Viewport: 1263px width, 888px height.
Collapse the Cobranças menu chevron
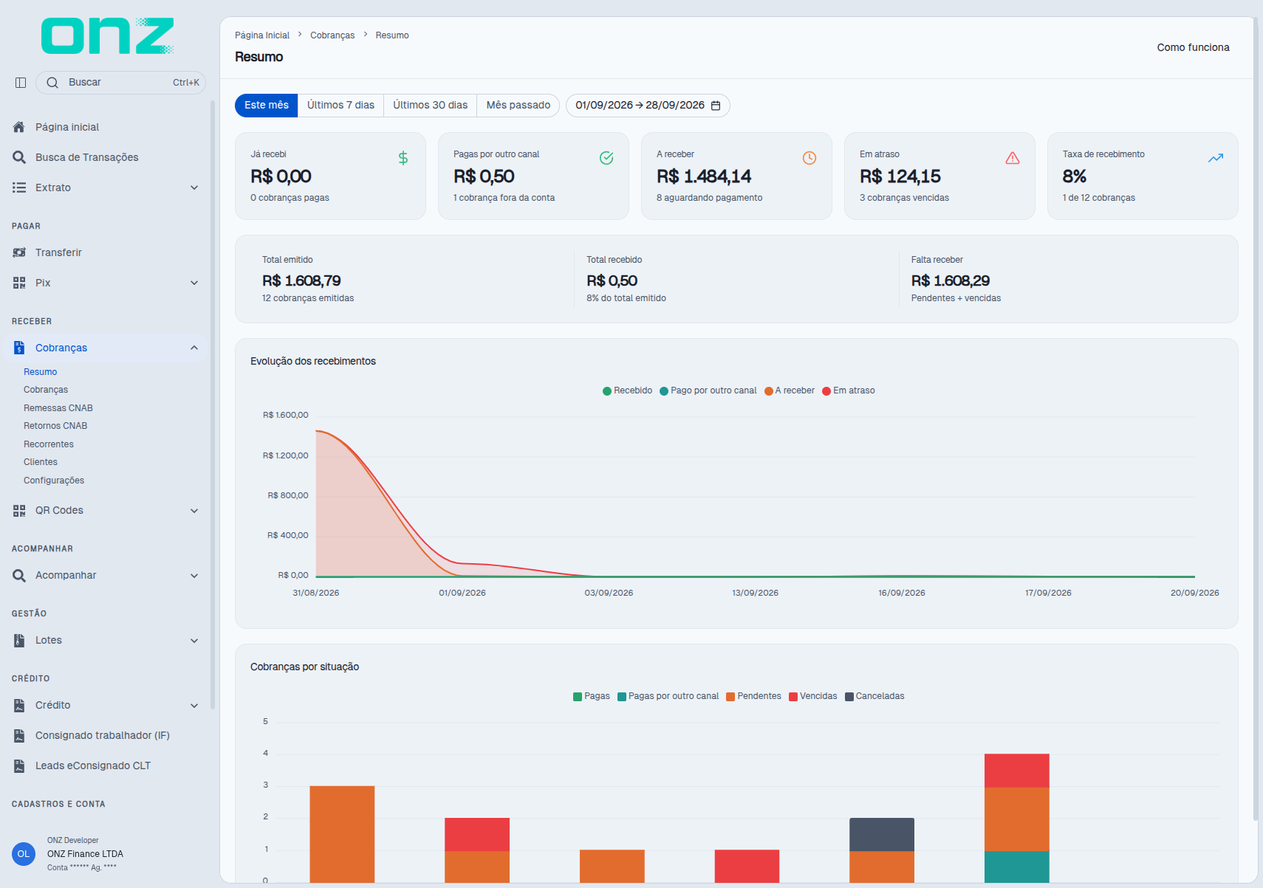coord(194,348)
